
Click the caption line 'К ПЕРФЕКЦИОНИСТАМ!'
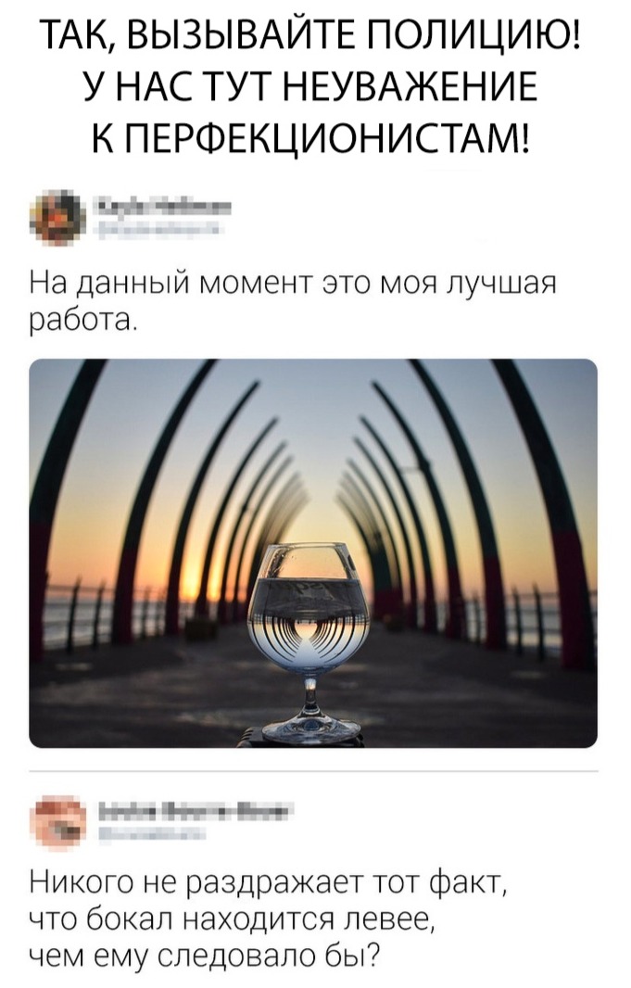tap(310, 134)
